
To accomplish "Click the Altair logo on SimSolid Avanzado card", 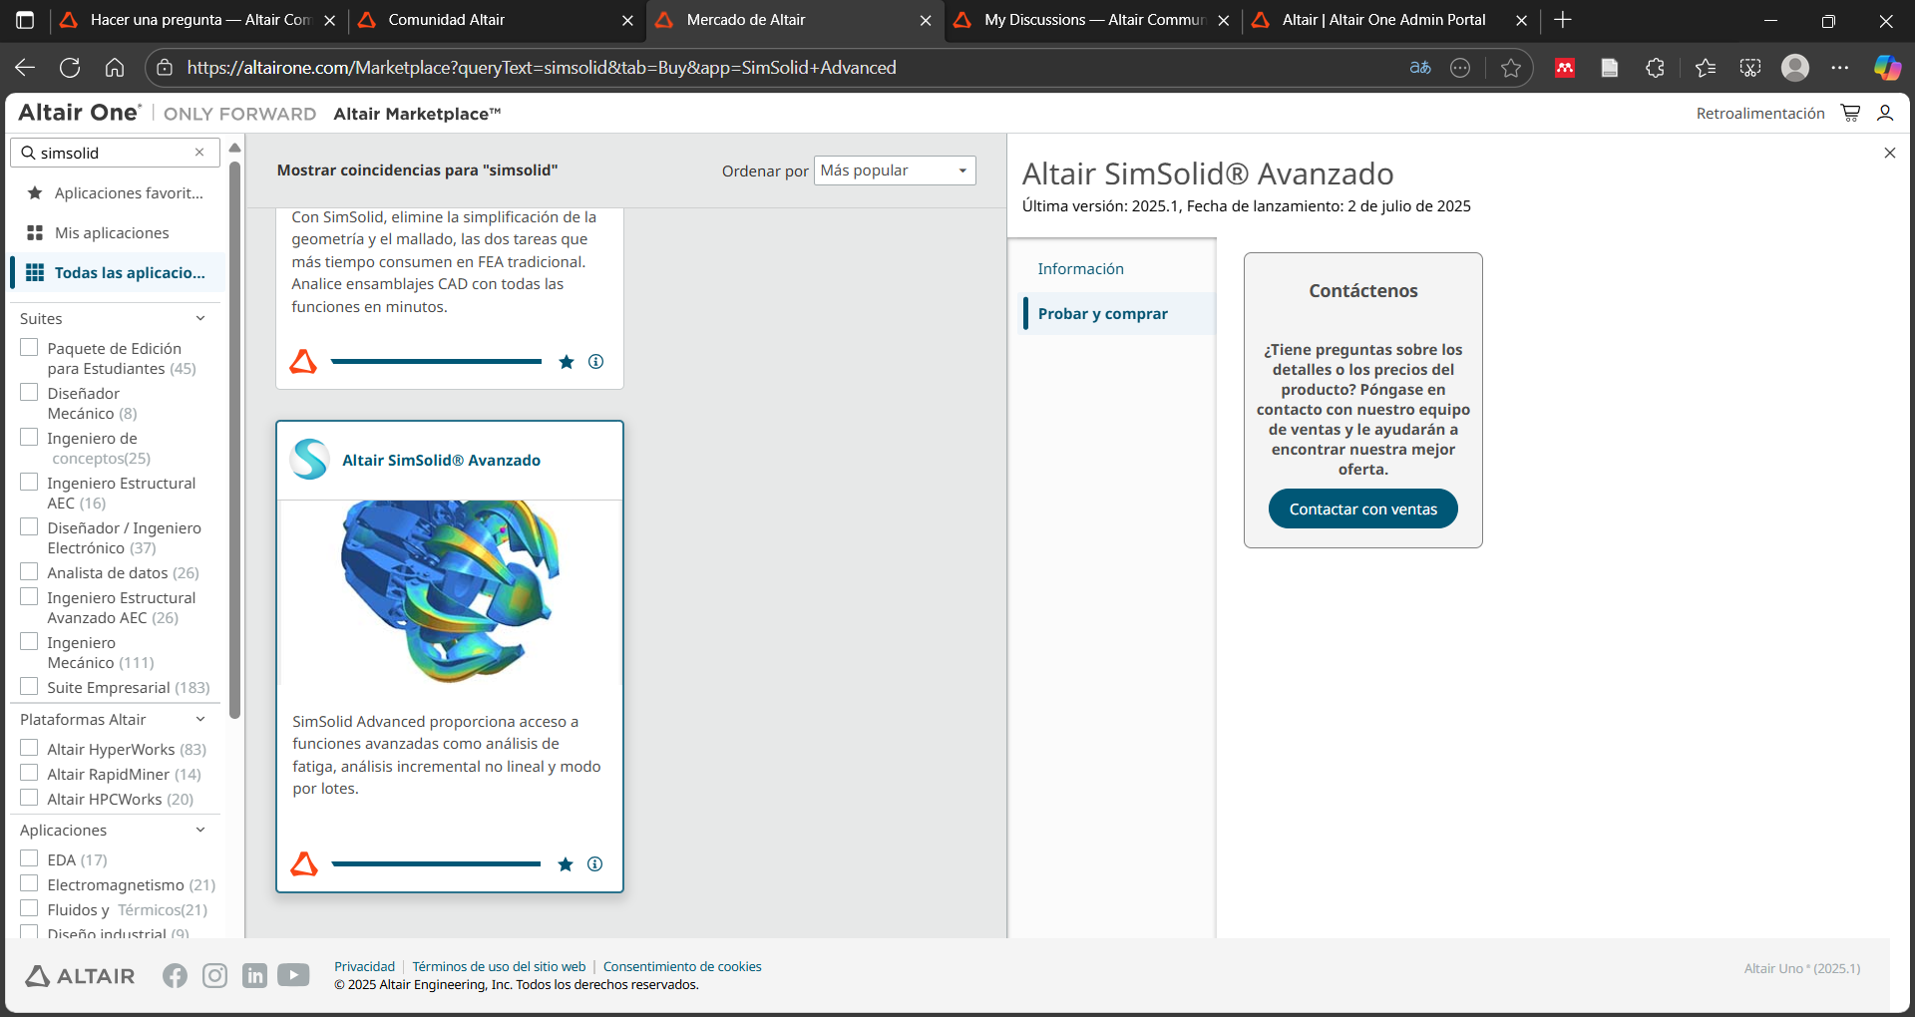I will coord(304,864).
